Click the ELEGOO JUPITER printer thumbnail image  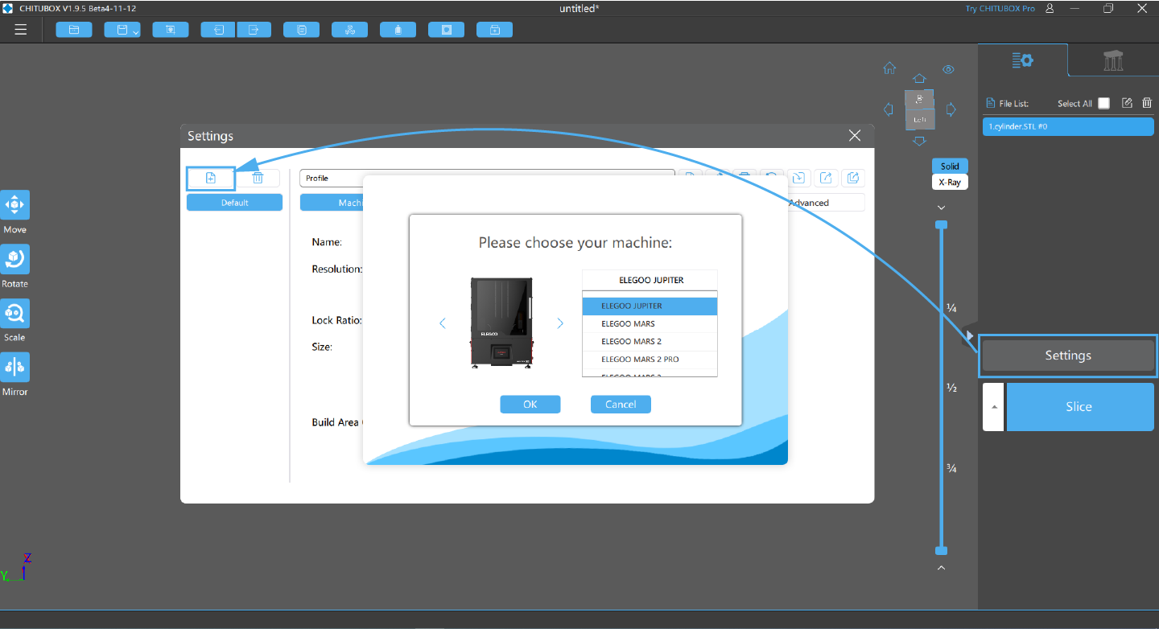[501, 323]
